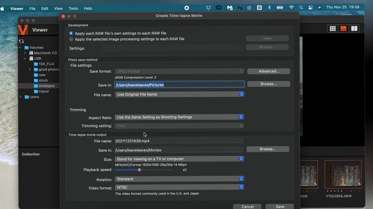Switch to comparison split view
Screen dimensions: 373x209
(354, 28)
